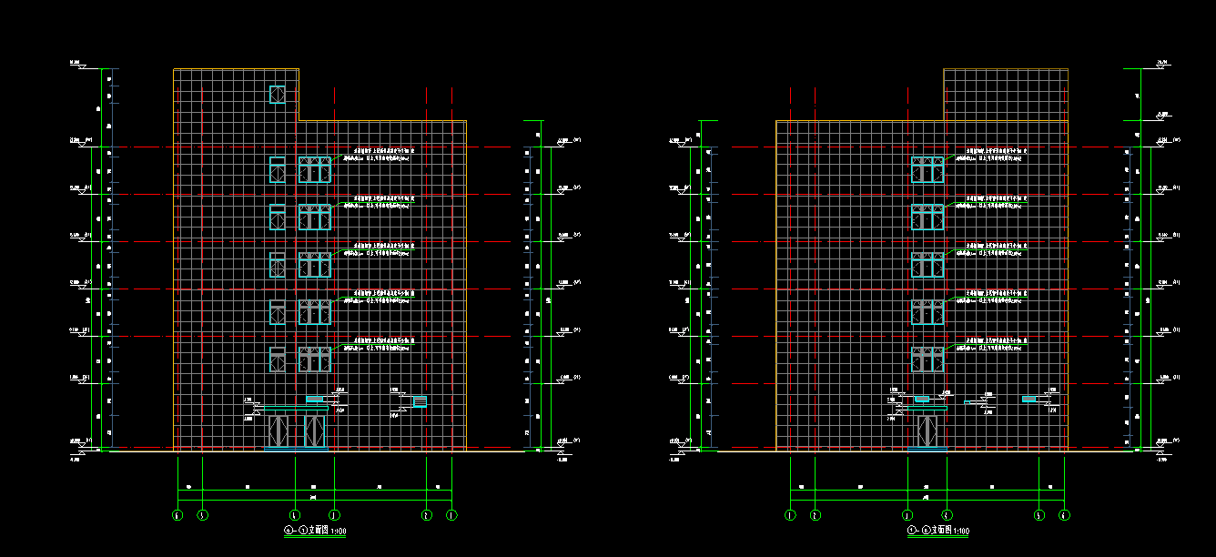Click axis bubble 6 under the left elevation

click(177, 515)
